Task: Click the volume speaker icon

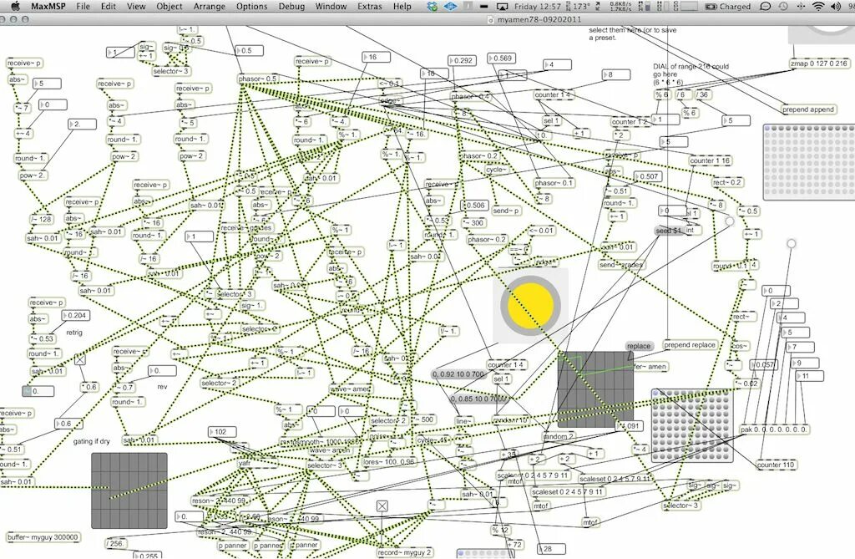Action: click(835, 7)
